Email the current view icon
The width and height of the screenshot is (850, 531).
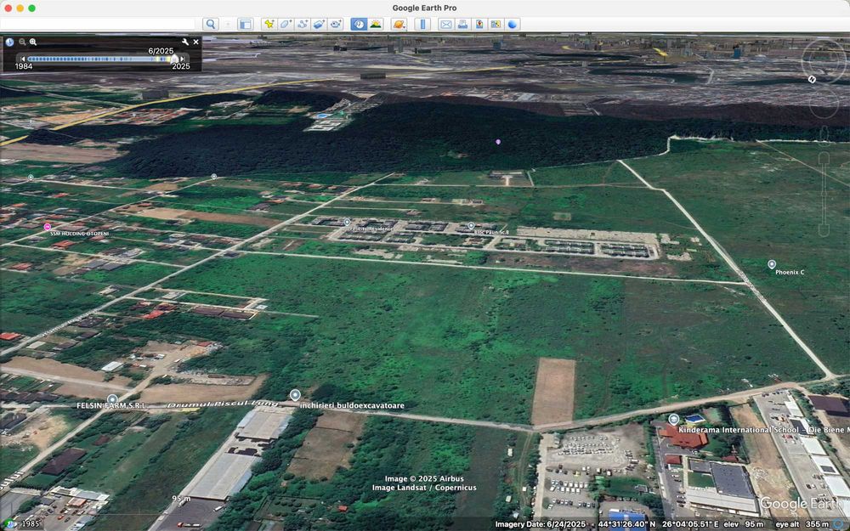(x=445, y=24)
